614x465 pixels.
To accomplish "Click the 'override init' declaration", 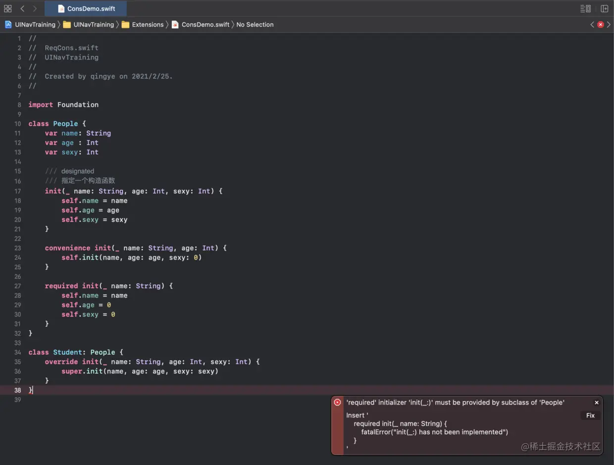I will (152, 362).
